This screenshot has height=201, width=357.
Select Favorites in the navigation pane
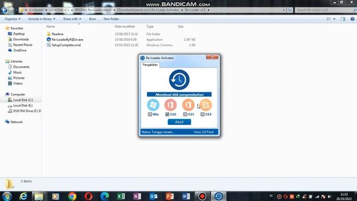click(17, 28)
